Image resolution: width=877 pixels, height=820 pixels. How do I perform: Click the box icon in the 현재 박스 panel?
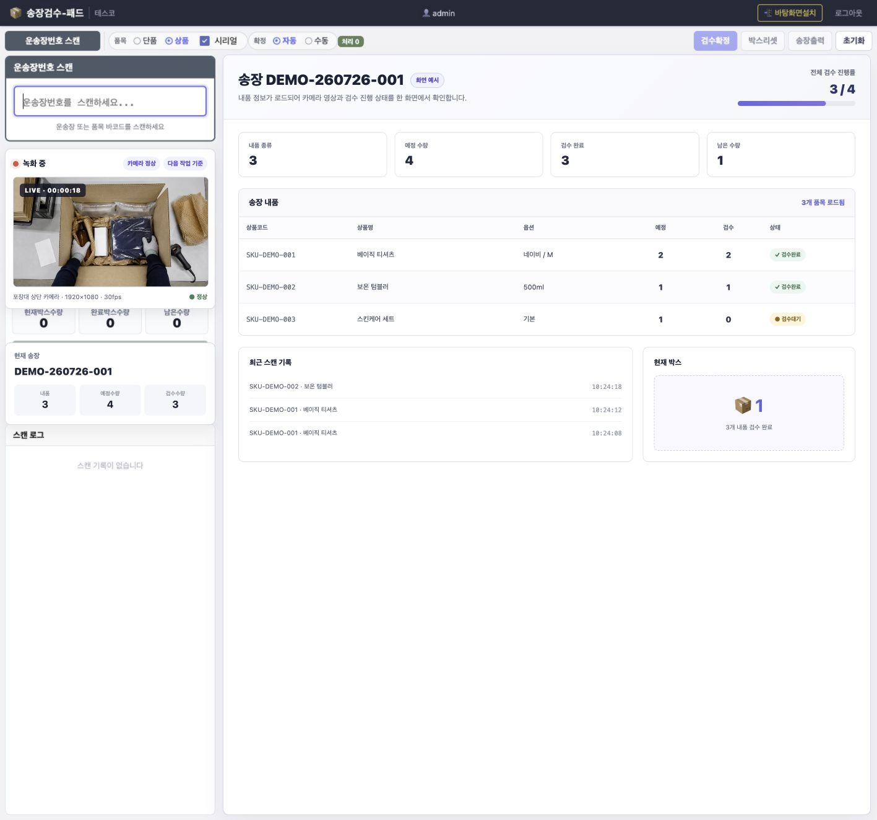[x=743, y=405]
